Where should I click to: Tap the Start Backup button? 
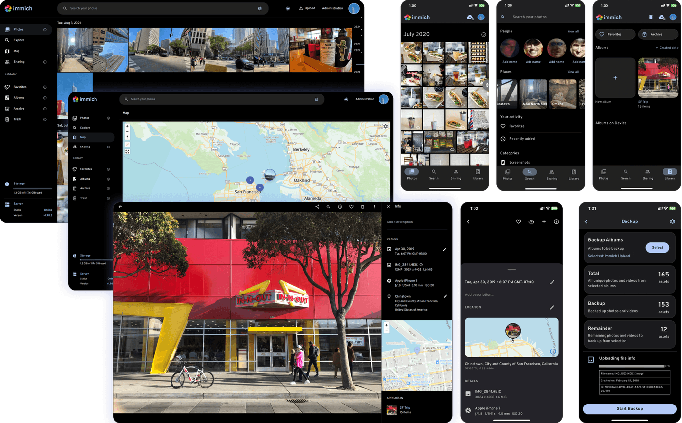click(x=629, y=409)
